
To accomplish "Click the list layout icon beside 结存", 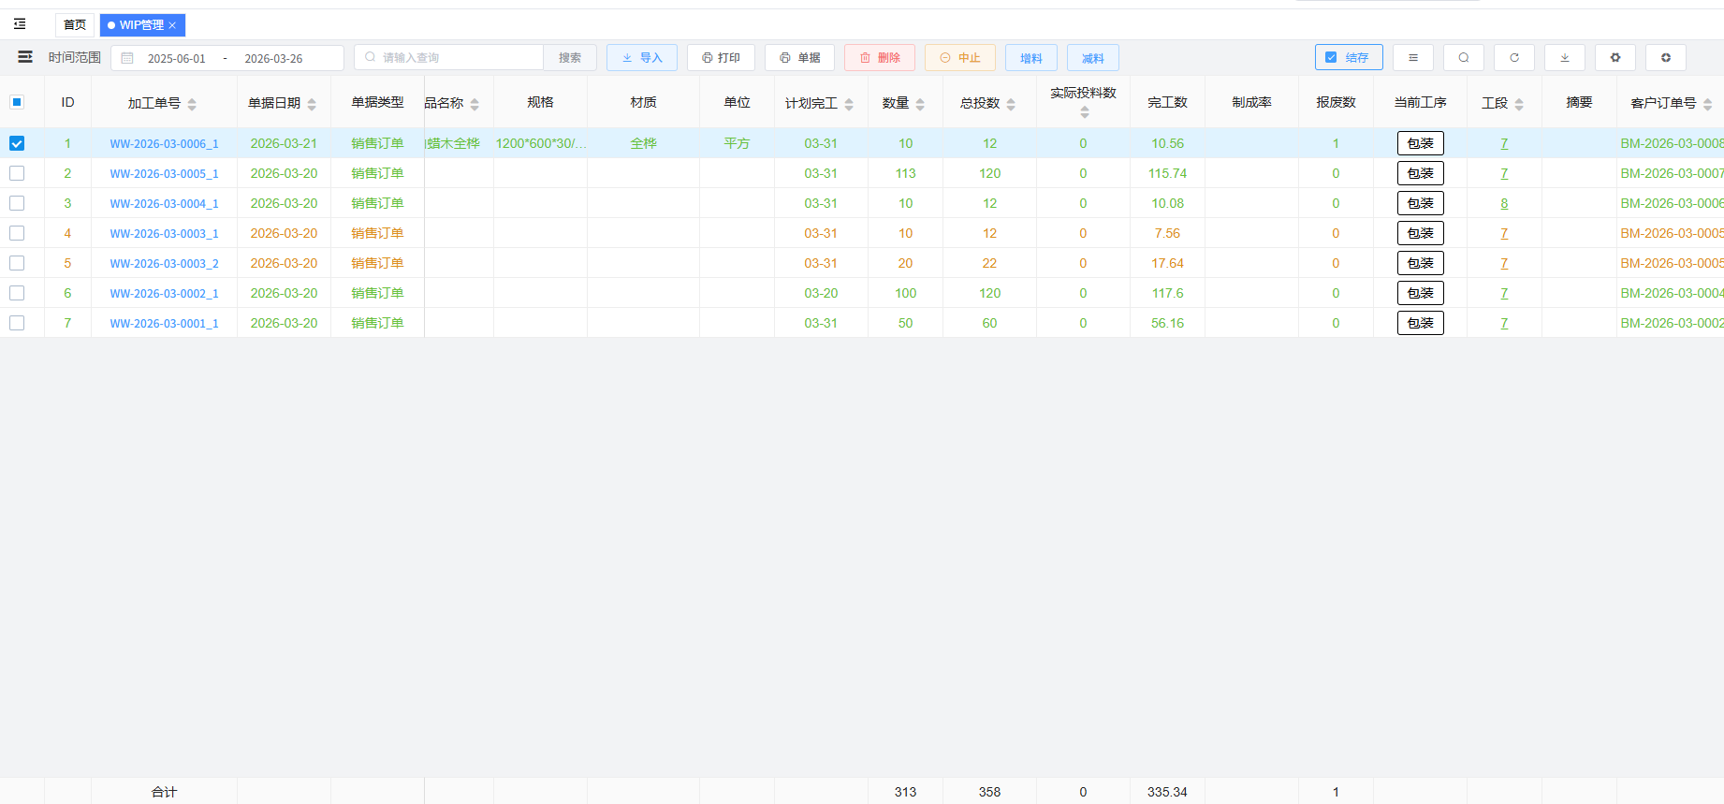I will click(1412, 58).
